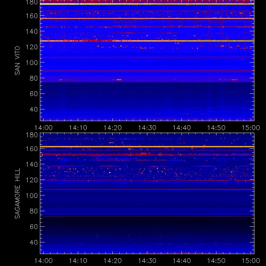Click 15:00 time label under San Vito plot
266x266 pixels.
(251, 128)
